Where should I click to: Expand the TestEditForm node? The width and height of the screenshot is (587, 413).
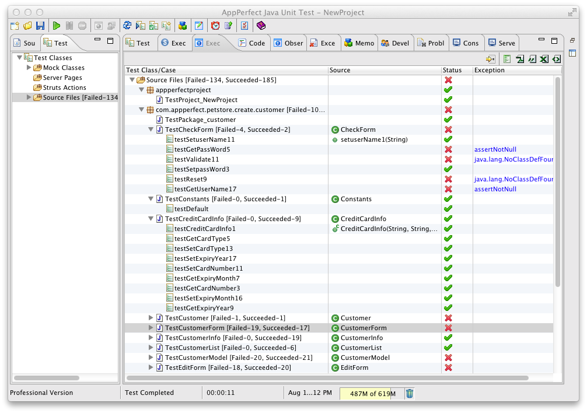pyautogui.click(x=151, y=367)
